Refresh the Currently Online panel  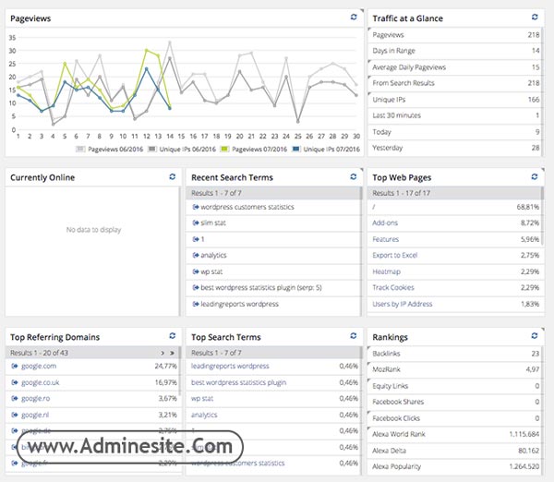pos(172,176)
